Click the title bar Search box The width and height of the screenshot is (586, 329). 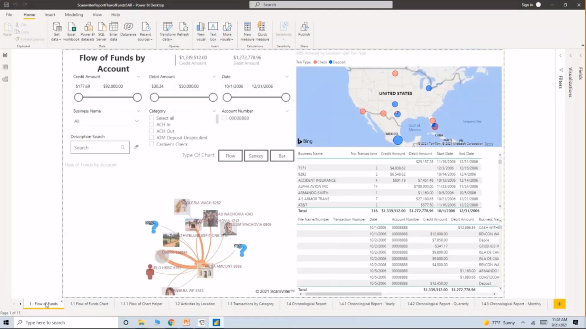point(321,5)
